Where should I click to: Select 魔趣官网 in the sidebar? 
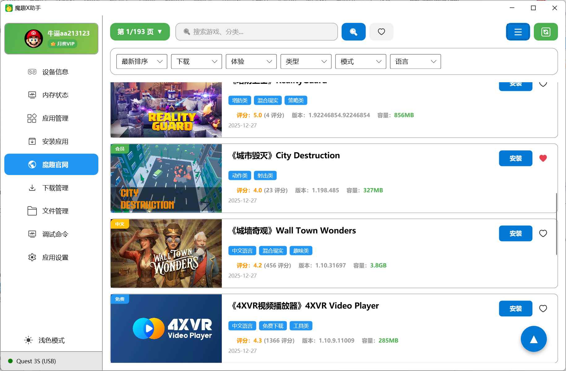(51, 164)
